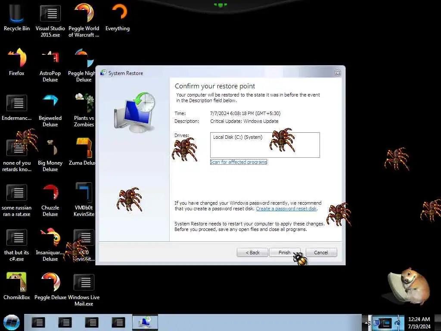This screenshot has width=441, height=331.
Task: Select the Peggle Deluxe desktop icon
Action: coord(50,286)
